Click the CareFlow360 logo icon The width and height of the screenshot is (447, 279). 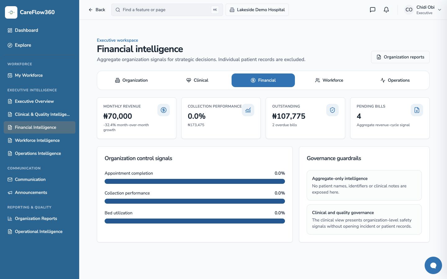(x=11, y=12)
